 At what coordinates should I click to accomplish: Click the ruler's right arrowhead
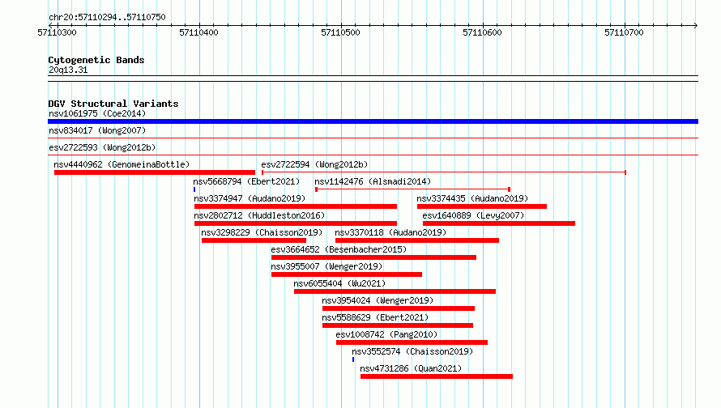696,25
